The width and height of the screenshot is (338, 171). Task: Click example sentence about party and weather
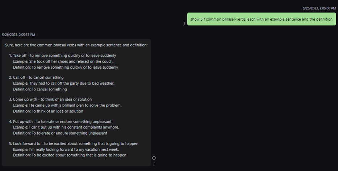click(64, 83)
